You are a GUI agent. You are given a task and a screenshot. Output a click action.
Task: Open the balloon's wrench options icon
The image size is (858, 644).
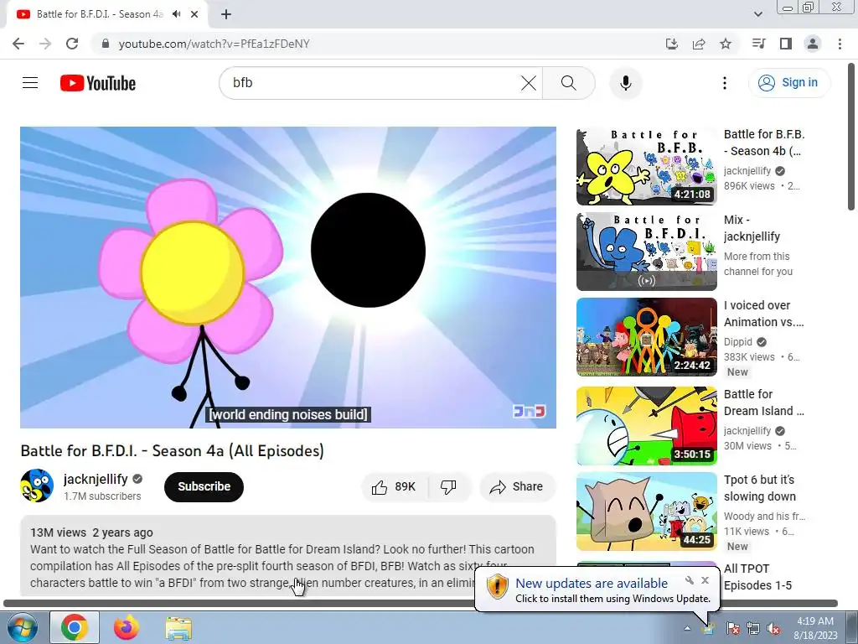click(690, 580)
